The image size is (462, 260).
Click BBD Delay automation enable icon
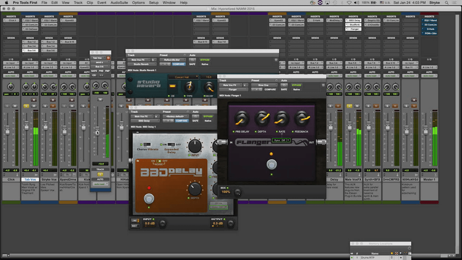[x=195, y=116]
